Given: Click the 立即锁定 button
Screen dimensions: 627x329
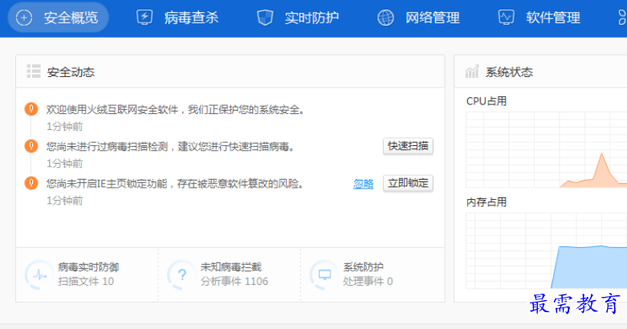Looking at the screenshot, I should (408, 183).
